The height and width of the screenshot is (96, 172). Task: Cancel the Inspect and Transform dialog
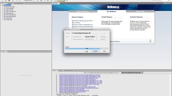[x=95, y=51]
